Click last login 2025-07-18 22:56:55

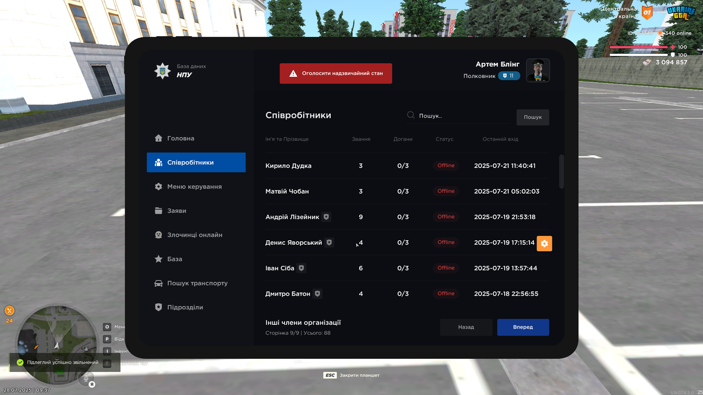click(506, 294)
